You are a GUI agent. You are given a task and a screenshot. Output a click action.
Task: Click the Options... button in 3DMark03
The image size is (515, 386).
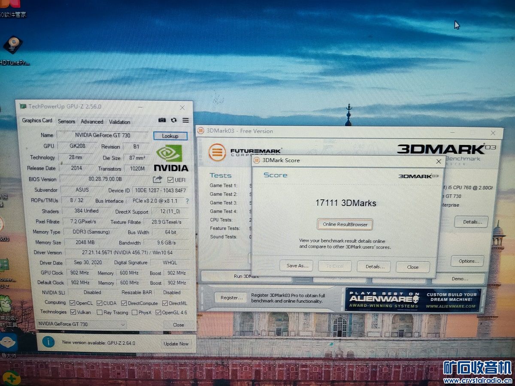tap(467, 261)
